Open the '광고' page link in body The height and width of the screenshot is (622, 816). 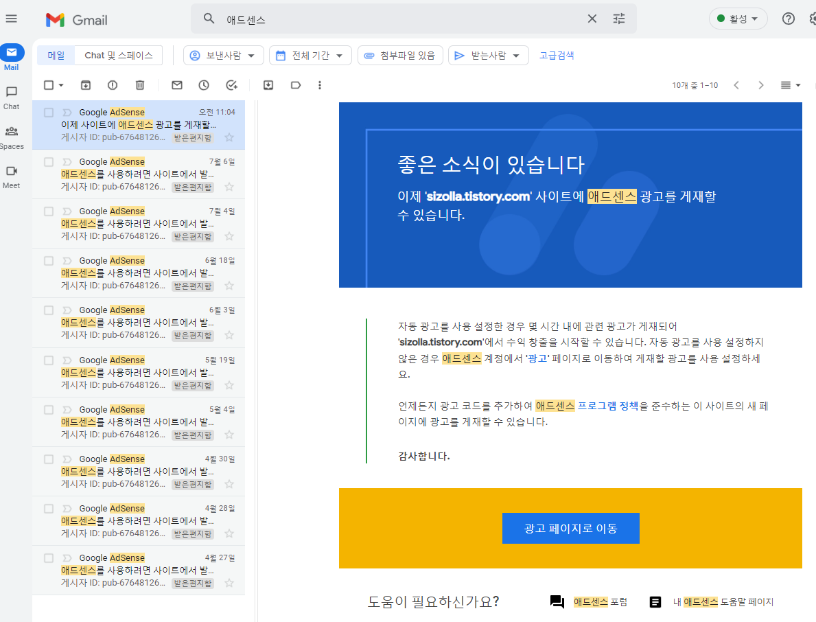(x=538, y=358)
